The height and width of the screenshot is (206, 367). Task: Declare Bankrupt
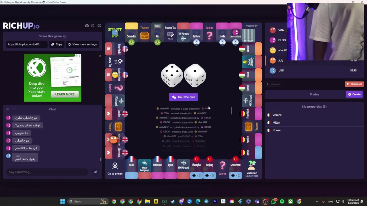[x=354, y=84]
